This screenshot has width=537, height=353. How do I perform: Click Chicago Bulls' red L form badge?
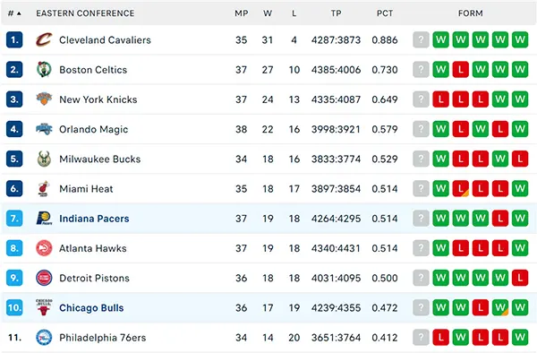pyautogui.click(x=480, y=308)
